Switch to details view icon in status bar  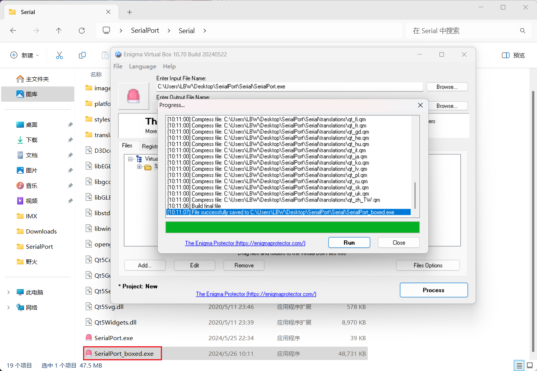pyautogui.click(x=519, y=365)
